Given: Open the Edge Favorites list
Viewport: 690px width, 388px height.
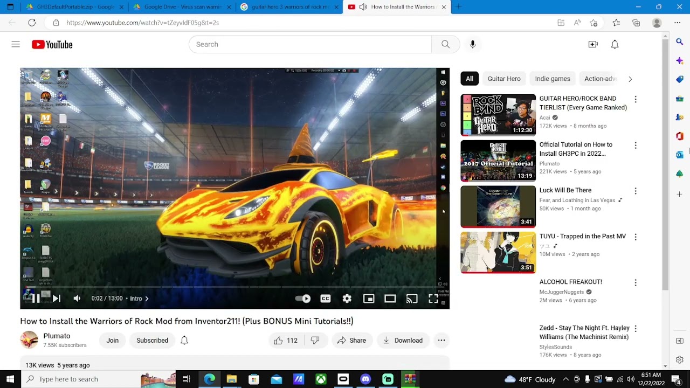Looking at the screenshot, I should tap(616, 23).
